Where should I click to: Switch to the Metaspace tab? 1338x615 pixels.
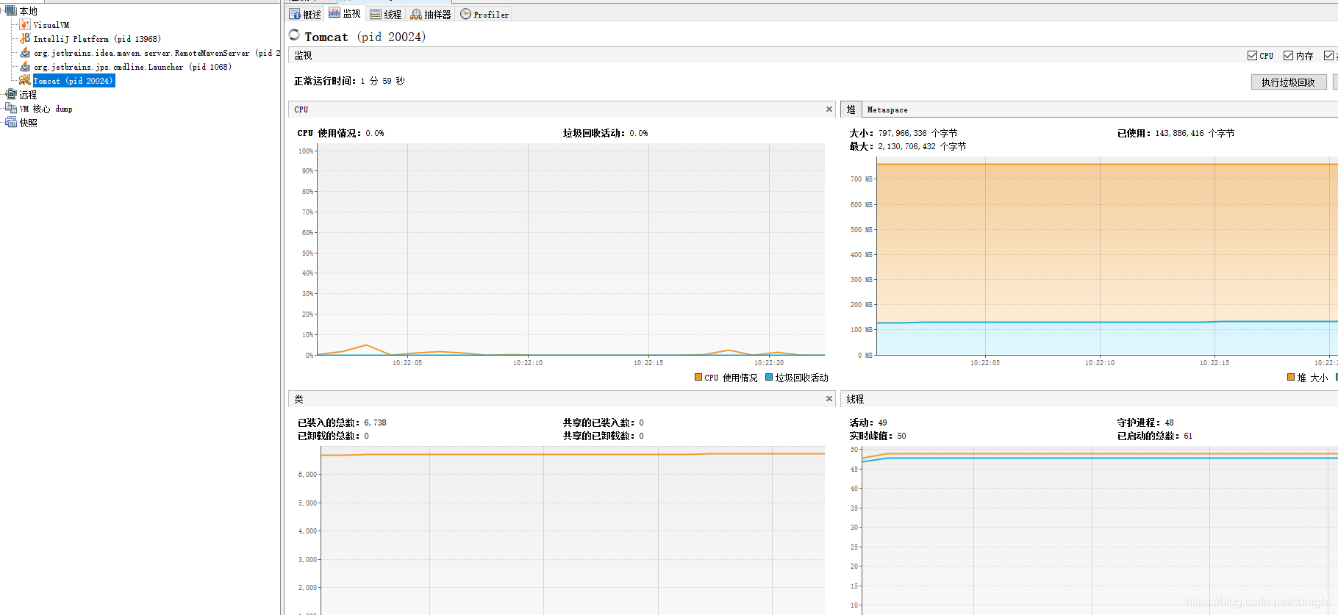click(887, 109)
